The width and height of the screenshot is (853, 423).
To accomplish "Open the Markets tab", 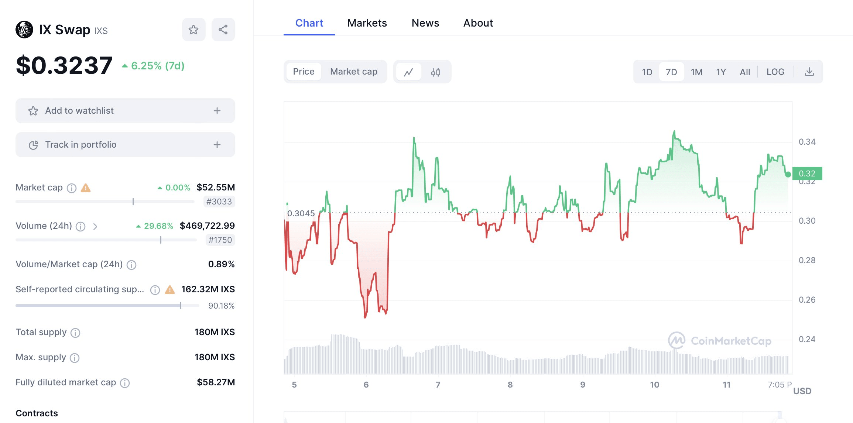I will click(367, 23).
